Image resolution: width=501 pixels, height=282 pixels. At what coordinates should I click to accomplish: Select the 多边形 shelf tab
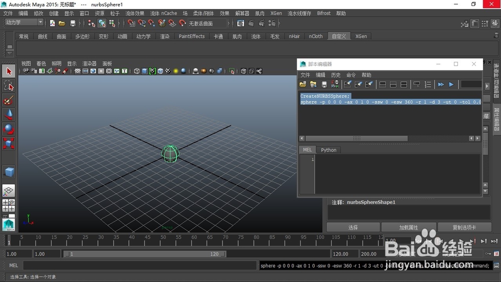[83, 36]
